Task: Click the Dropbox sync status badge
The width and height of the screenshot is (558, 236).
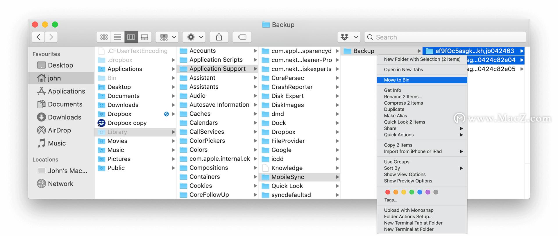Action: [x=167, y=114]
